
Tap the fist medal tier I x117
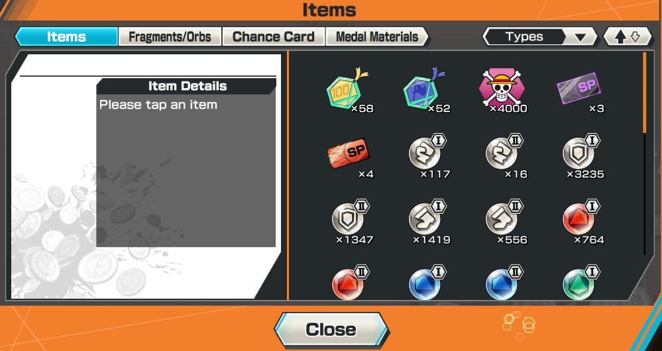(x=426, y=156)
